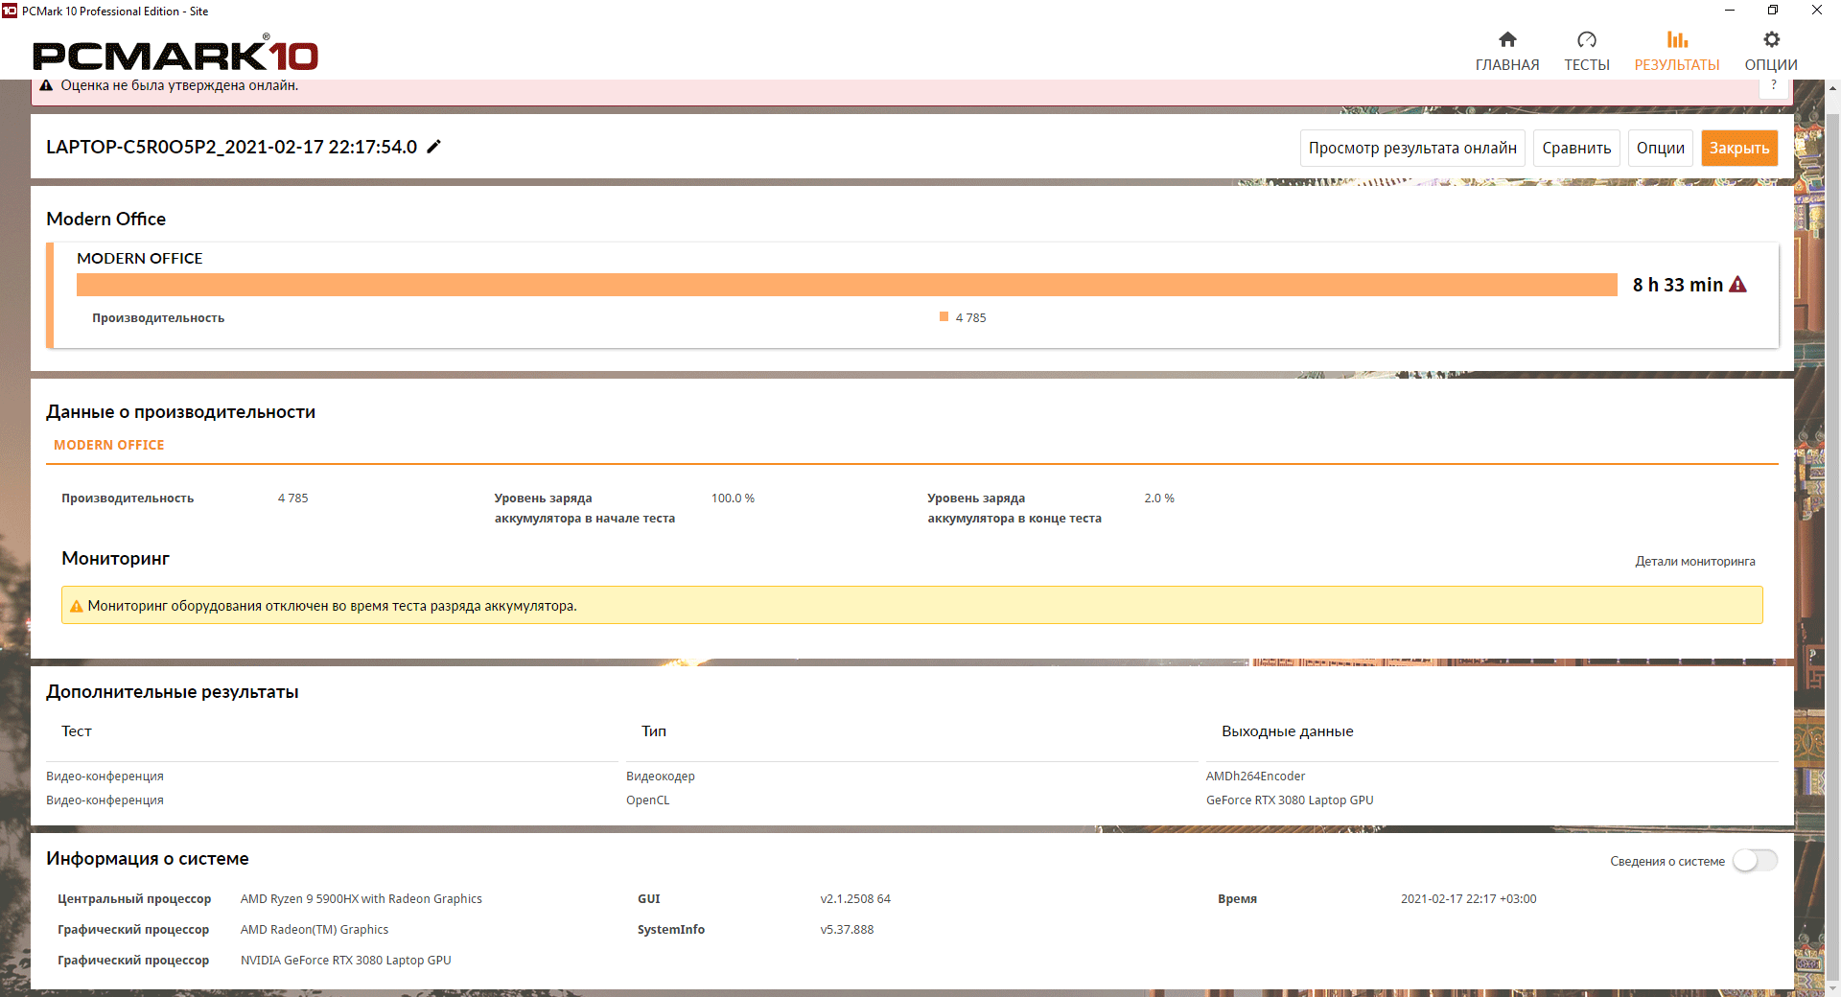Click the SystemInfo version v5.37.888
1841x997 pixels.
pos(847,930)
